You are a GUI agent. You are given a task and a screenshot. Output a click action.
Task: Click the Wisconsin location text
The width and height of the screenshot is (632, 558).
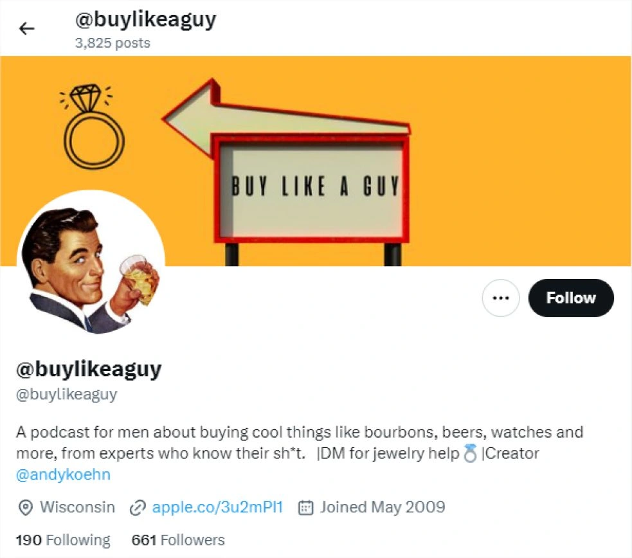77,507
